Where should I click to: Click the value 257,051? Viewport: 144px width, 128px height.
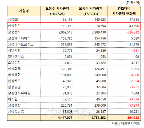tap(67, 45)
